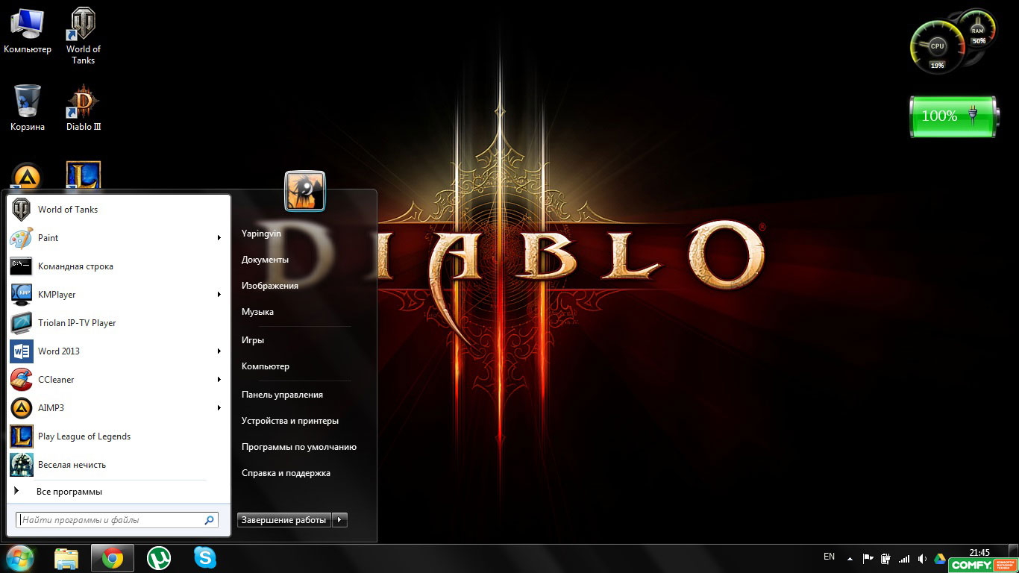Image resolution: width=1019 pixels, height=573 pixels.
Task: Click the CPU usage gauge gadget
Action: coord(937,48)
